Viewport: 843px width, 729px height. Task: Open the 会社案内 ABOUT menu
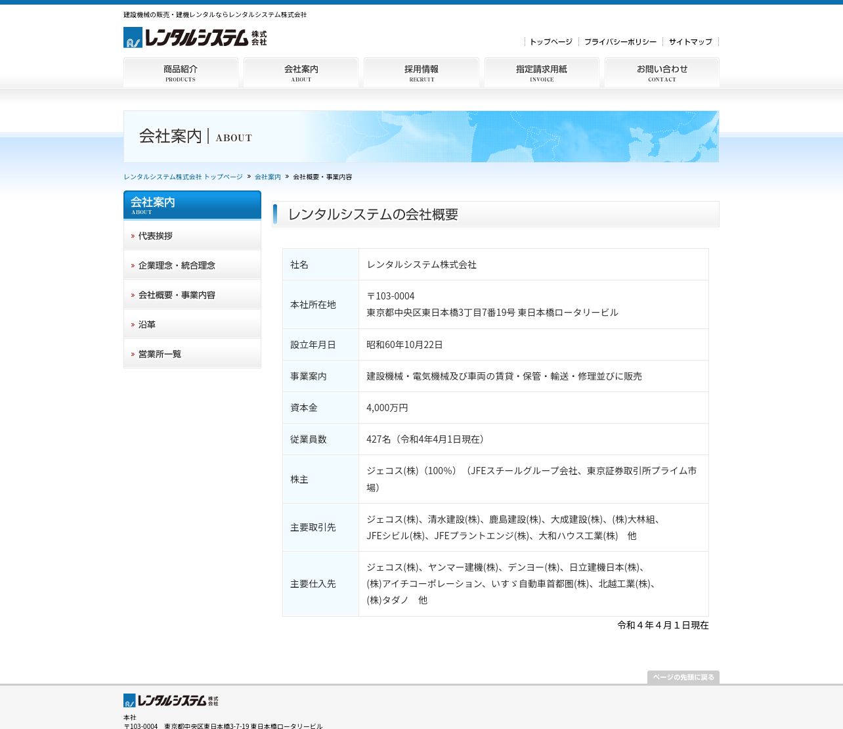[301, 72]
